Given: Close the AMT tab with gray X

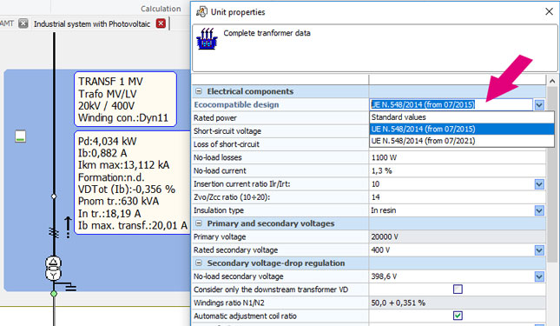Looking at the screenshot, I should (23, 23).
